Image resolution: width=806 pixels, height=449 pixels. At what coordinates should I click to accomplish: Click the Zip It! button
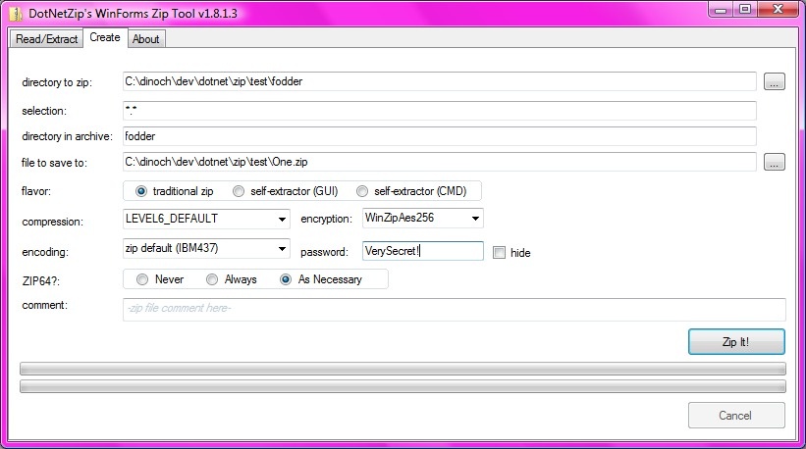click(736, 342)
